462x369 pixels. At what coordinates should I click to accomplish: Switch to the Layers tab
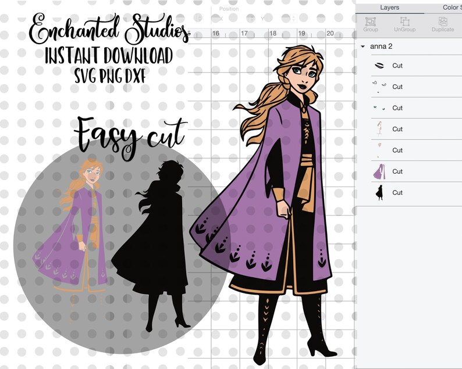click(389, 8)
